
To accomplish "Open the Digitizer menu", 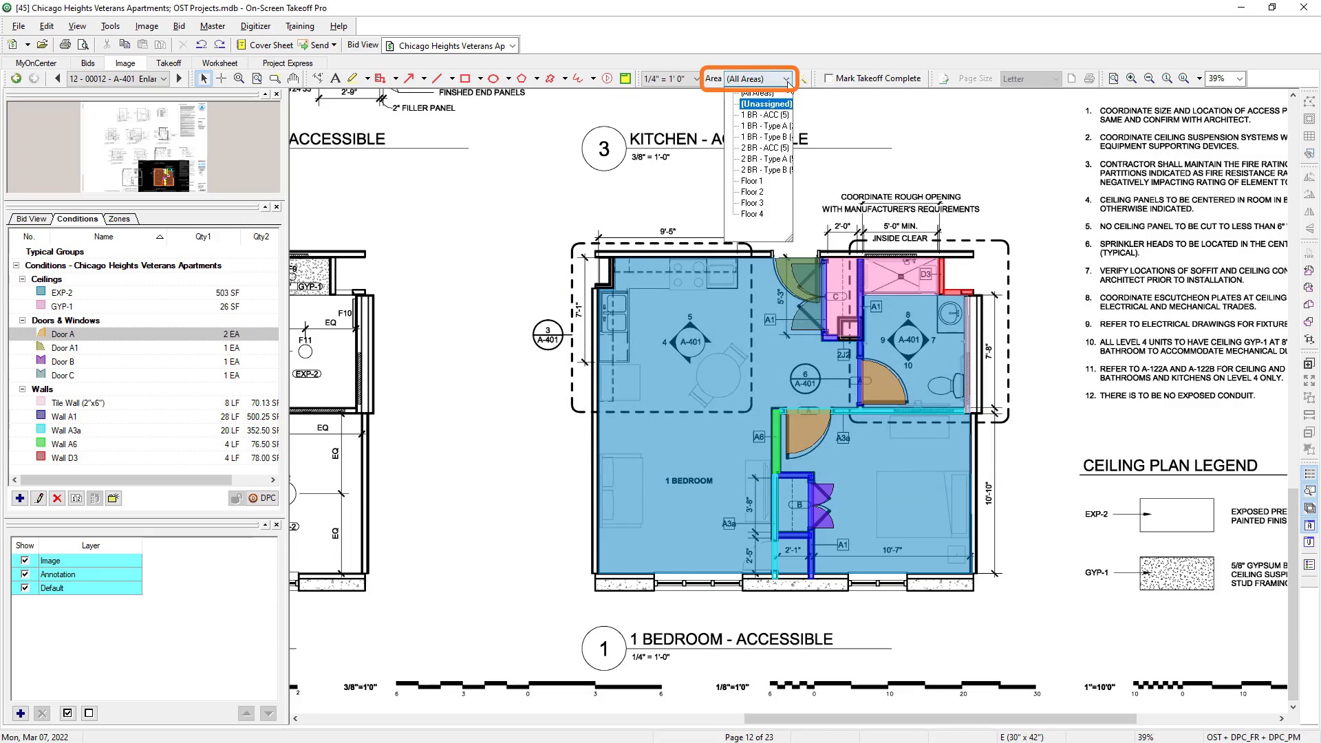I will (255, 26).
